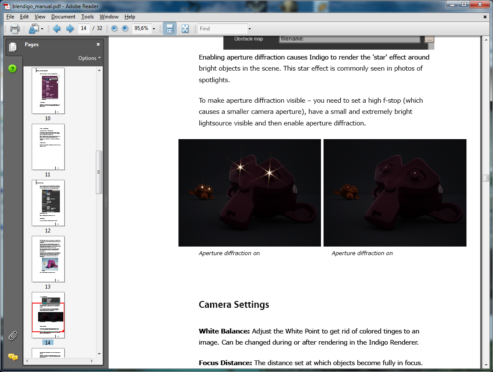Select page 13 thumbnail
Screen dimensions: 493x372
48,259
